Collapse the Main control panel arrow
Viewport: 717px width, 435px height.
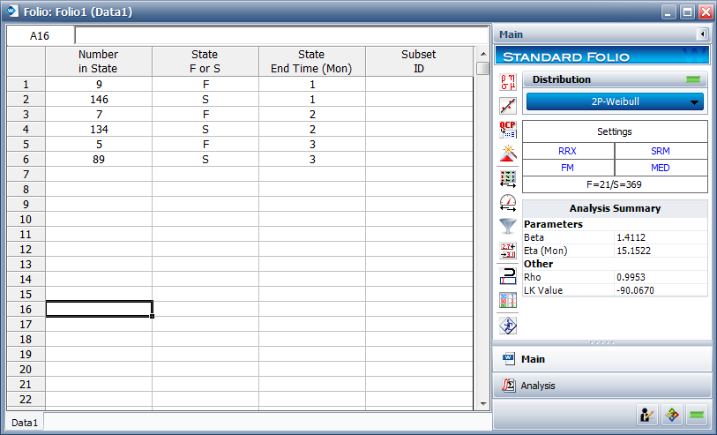tap(702, 34)
